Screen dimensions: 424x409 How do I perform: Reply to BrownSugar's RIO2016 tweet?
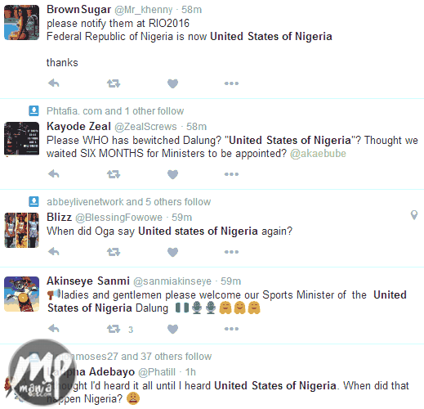[54, 83]
